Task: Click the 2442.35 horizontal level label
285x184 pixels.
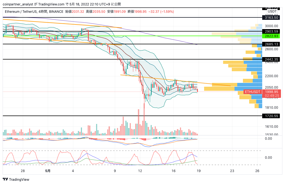Action: click(x=272, y=59)
